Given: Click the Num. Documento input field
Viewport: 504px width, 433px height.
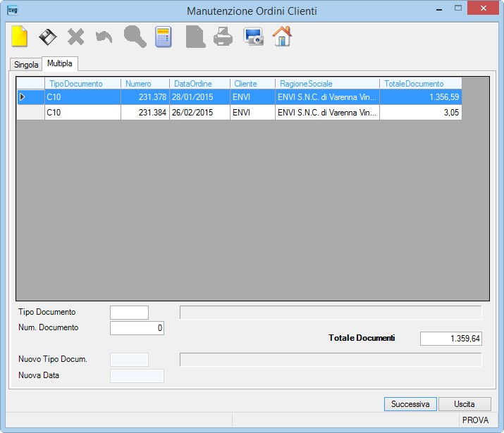Looking at the screenshot, I should 137,328.
